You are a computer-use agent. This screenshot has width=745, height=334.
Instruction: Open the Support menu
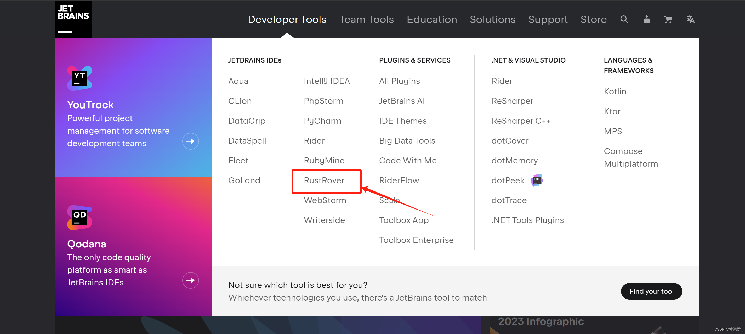pyautogui.click(x=548, y=19)
